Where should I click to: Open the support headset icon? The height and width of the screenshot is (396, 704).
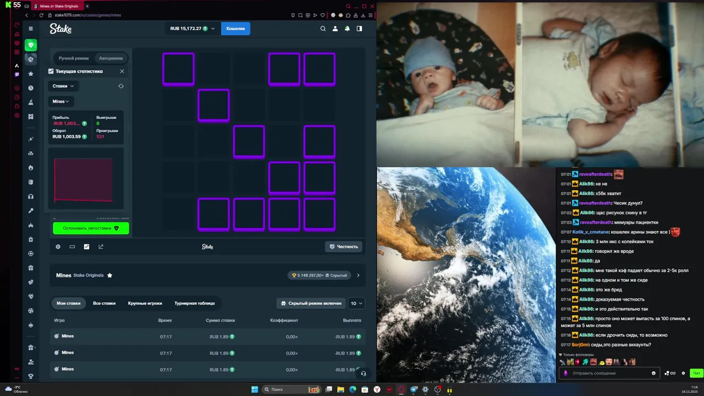coord(363,373)
